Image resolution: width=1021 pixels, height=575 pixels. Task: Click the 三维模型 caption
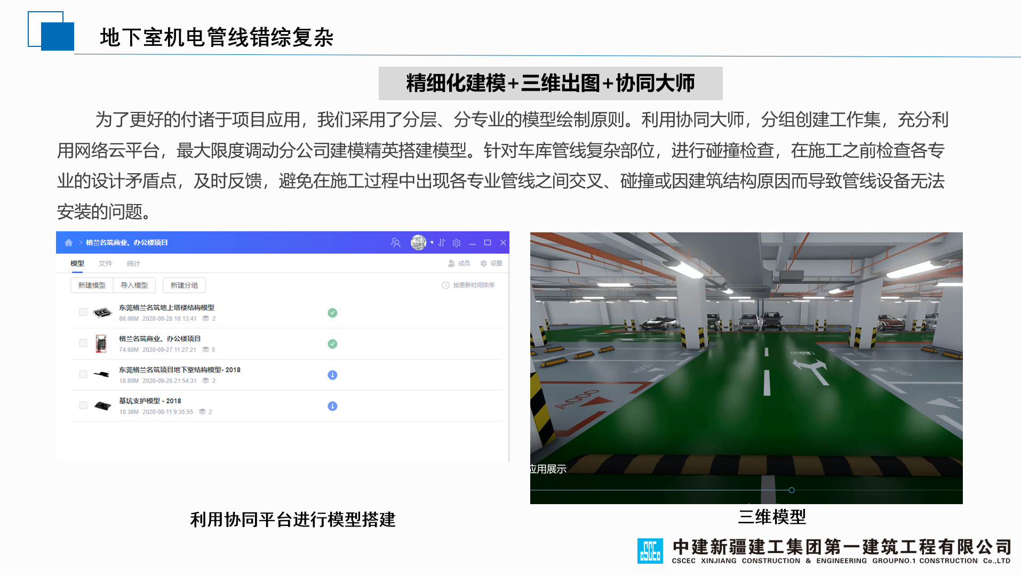click(772, 516)
